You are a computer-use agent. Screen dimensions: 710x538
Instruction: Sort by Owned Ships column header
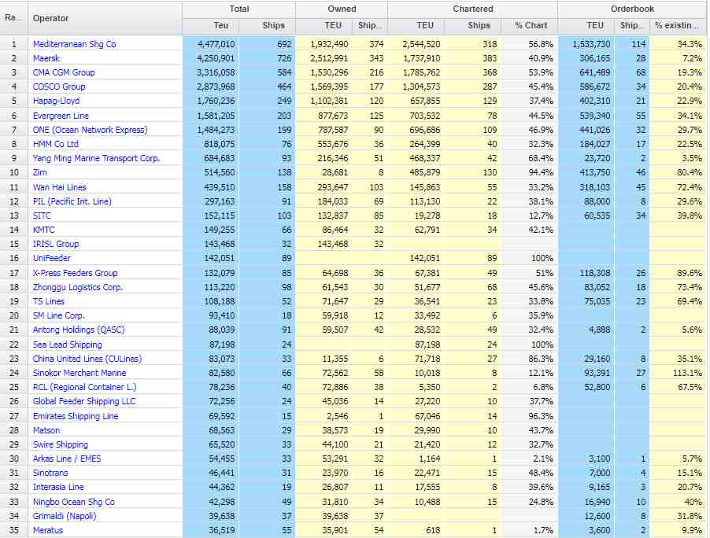tap(370, 26)
